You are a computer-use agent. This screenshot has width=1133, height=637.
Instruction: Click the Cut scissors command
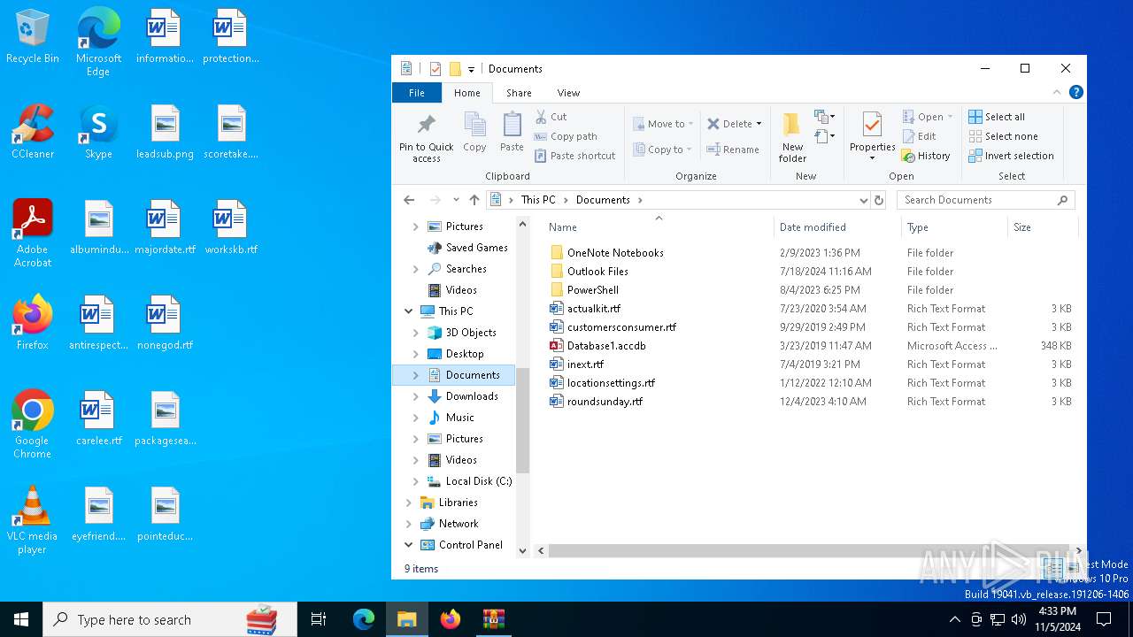[551, 117]
